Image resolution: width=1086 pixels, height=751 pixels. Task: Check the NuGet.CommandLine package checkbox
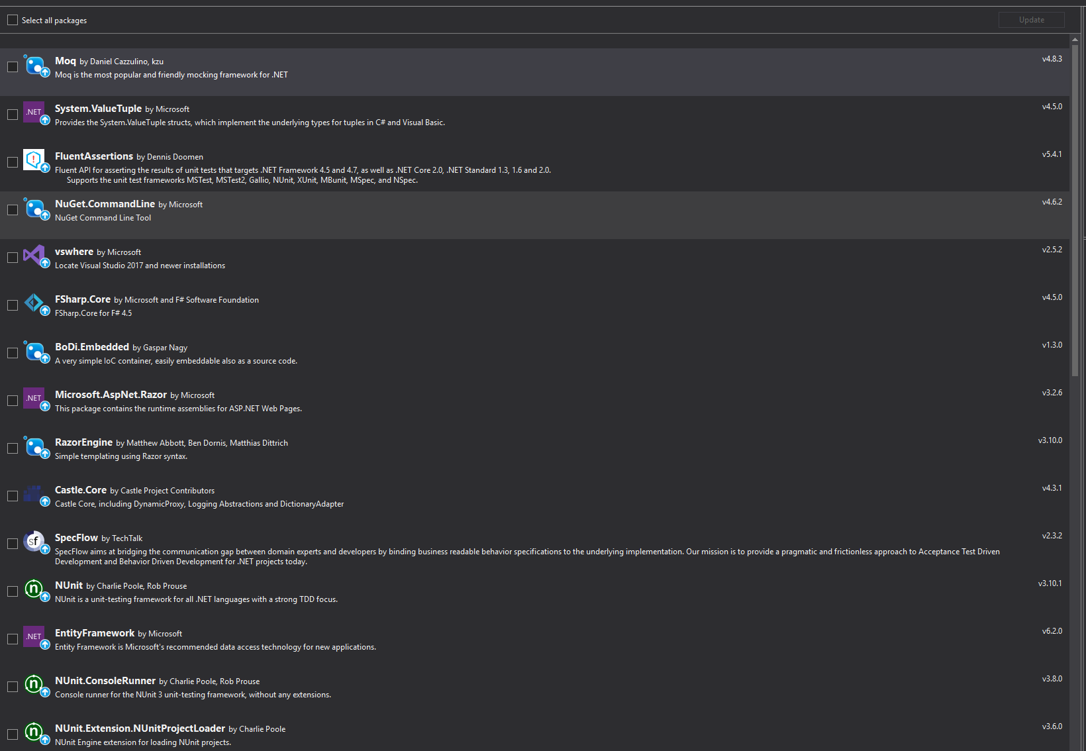click(x=13, y=210)
